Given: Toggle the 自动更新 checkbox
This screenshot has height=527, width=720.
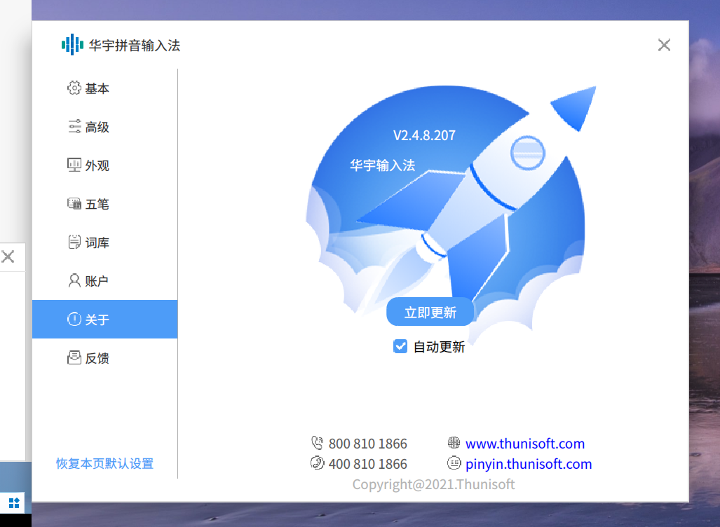Looking at the screenshot, I should (400, 346).
